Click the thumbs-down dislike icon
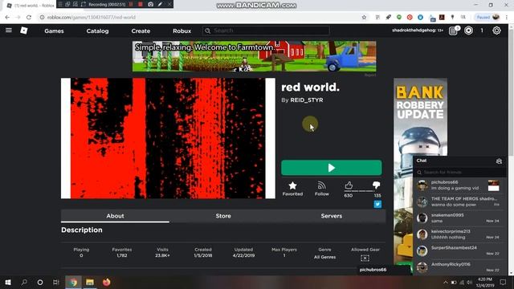The image size is (514, 289). coord(376,185)
